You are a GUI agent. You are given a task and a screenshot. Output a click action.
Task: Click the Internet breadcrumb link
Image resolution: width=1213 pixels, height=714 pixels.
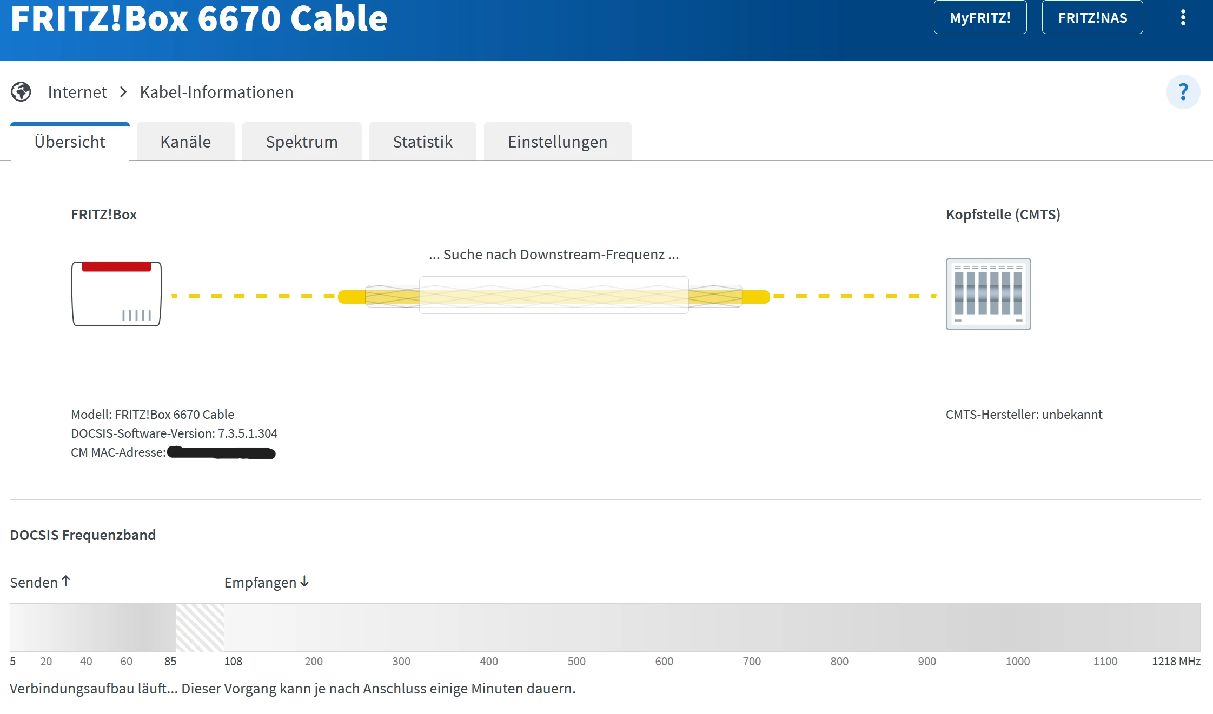(x=77, y=92)
